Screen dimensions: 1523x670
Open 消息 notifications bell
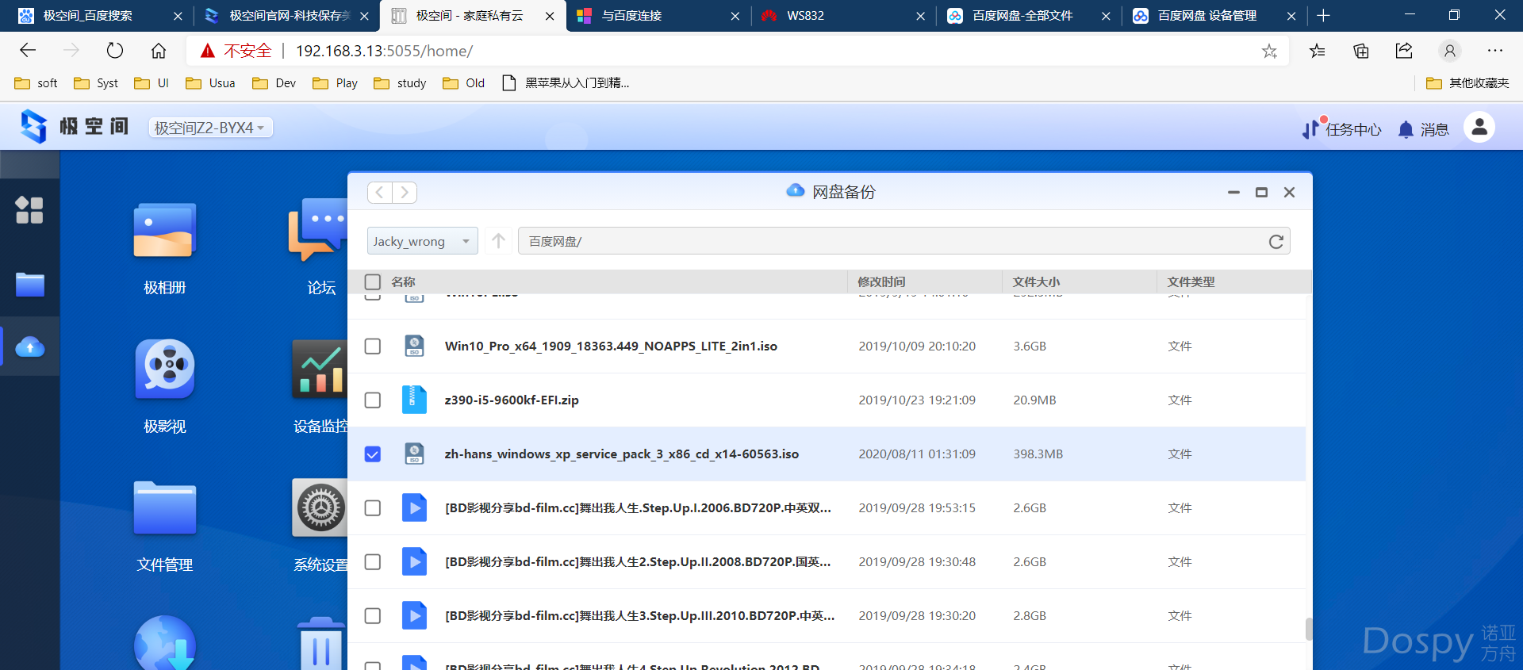pos(1423,129)
